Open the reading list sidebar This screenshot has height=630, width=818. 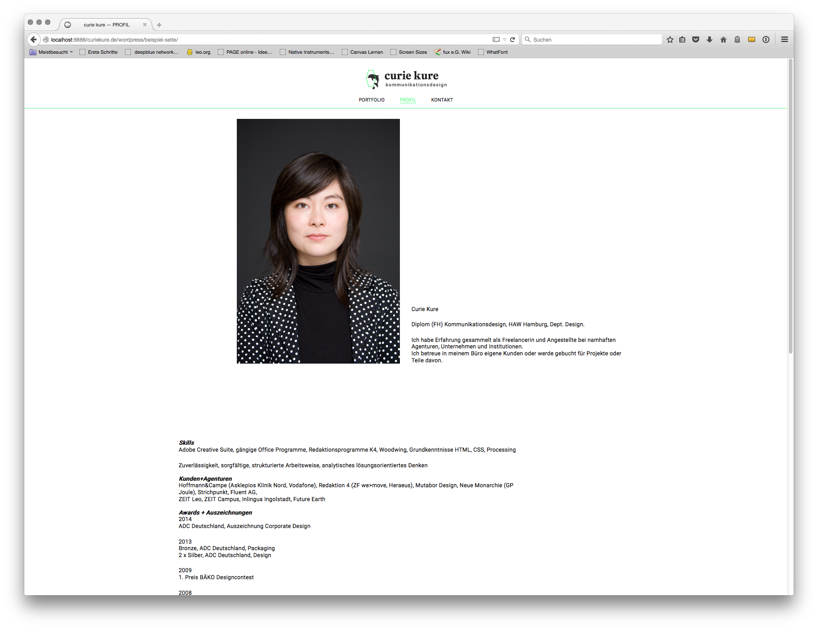point(682,39)
